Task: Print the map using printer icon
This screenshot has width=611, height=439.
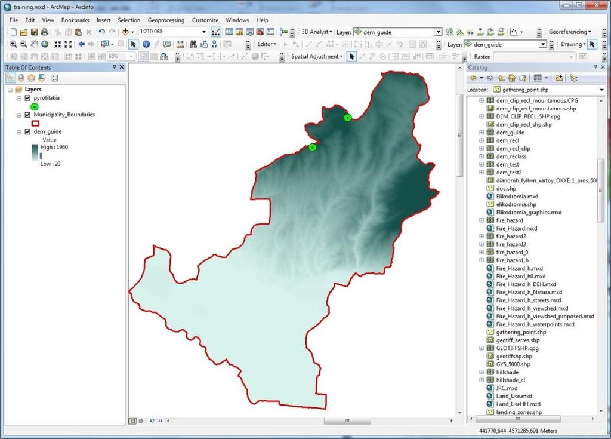Action: [x=45, y=32]
